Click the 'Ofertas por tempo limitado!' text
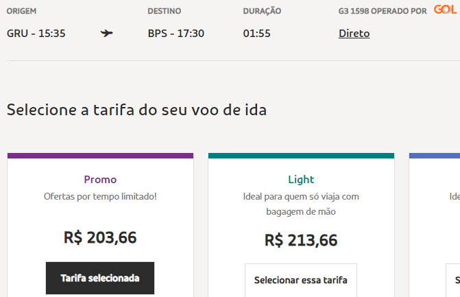This screenshot has height=297, width=460. click(100, 196)
